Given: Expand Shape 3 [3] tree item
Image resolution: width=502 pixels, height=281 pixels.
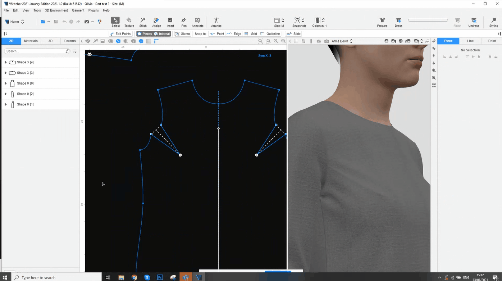Looking at the screenshot, I should [x=6, y=73].
